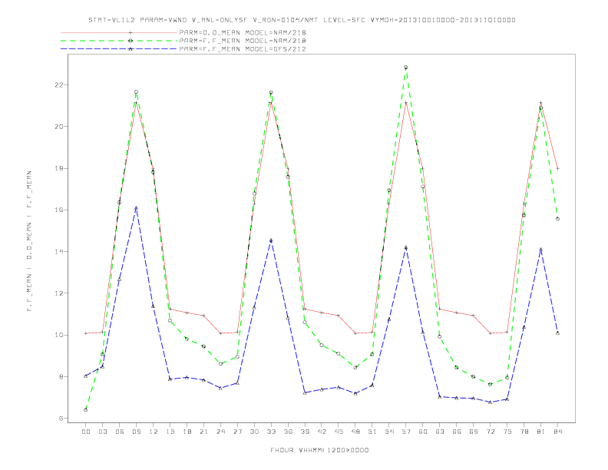Click x-axis tick label 06
608x470 pixels.
[120, 432]
